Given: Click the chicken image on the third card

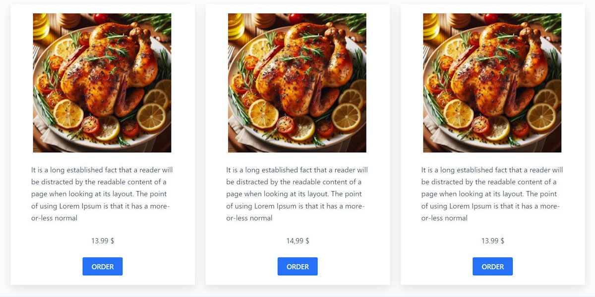Looking at the screenshot, I should click(x=492, y=82).
